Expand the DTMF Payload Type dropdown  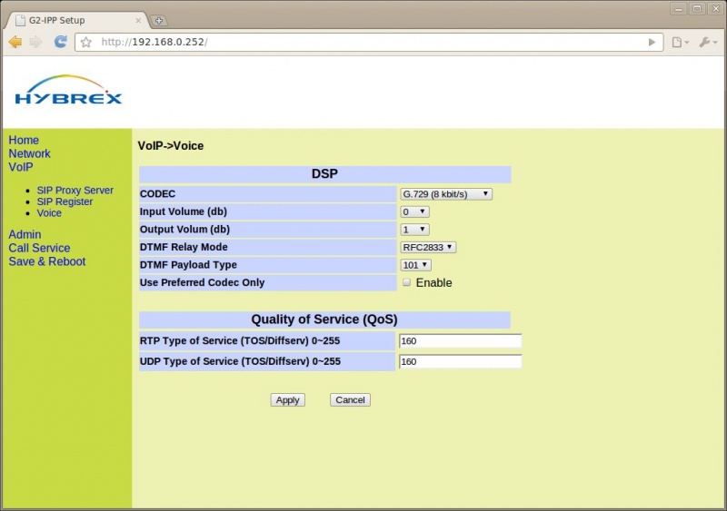(x=415, y=265)
